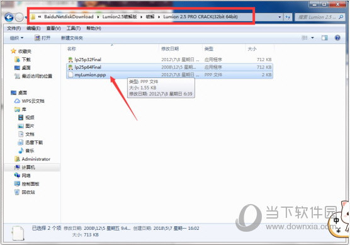The width and height of the screenshot is (350, 245).
Task: Click the 文档 library icon
Action: point(21,134)
